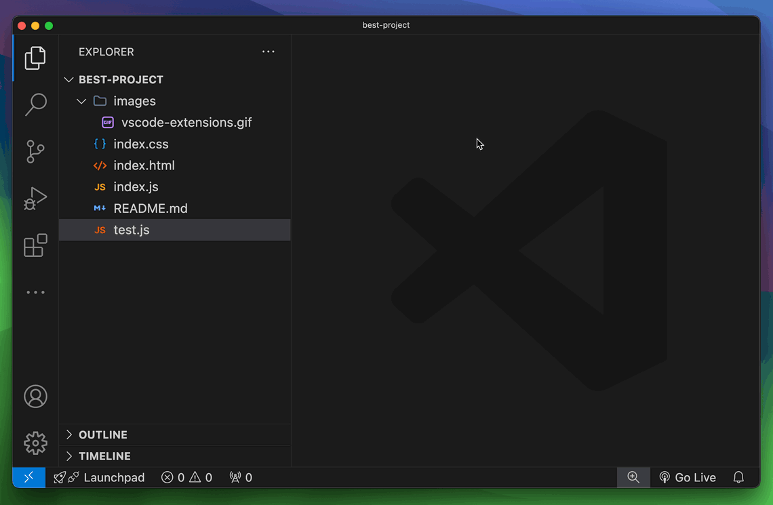The height and width of the screenshot is (505, 773).
Task: Click the JS icon next to test.js
Action: point(100,230)
